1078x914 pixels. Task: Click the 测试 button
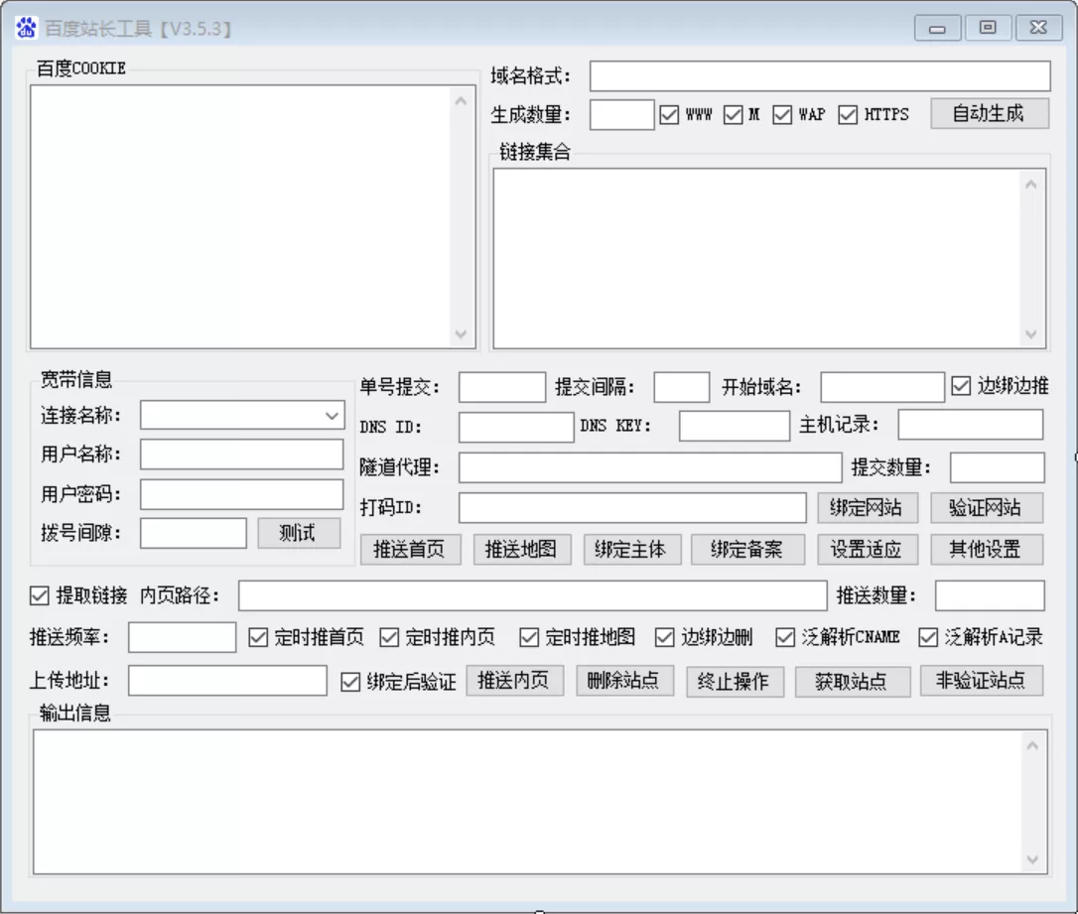click(x=299, y=533)
